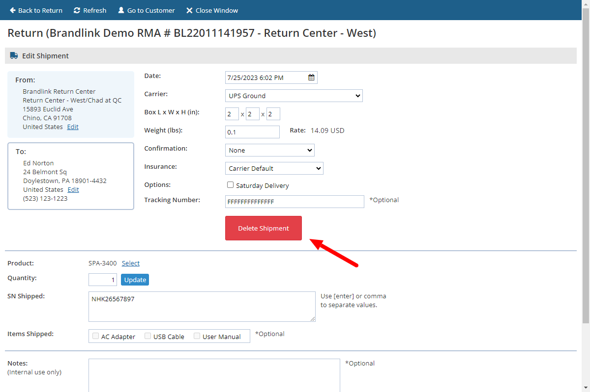Edit the From return center address
Viewport: 590px width, 392px height.
pos(72,127)
